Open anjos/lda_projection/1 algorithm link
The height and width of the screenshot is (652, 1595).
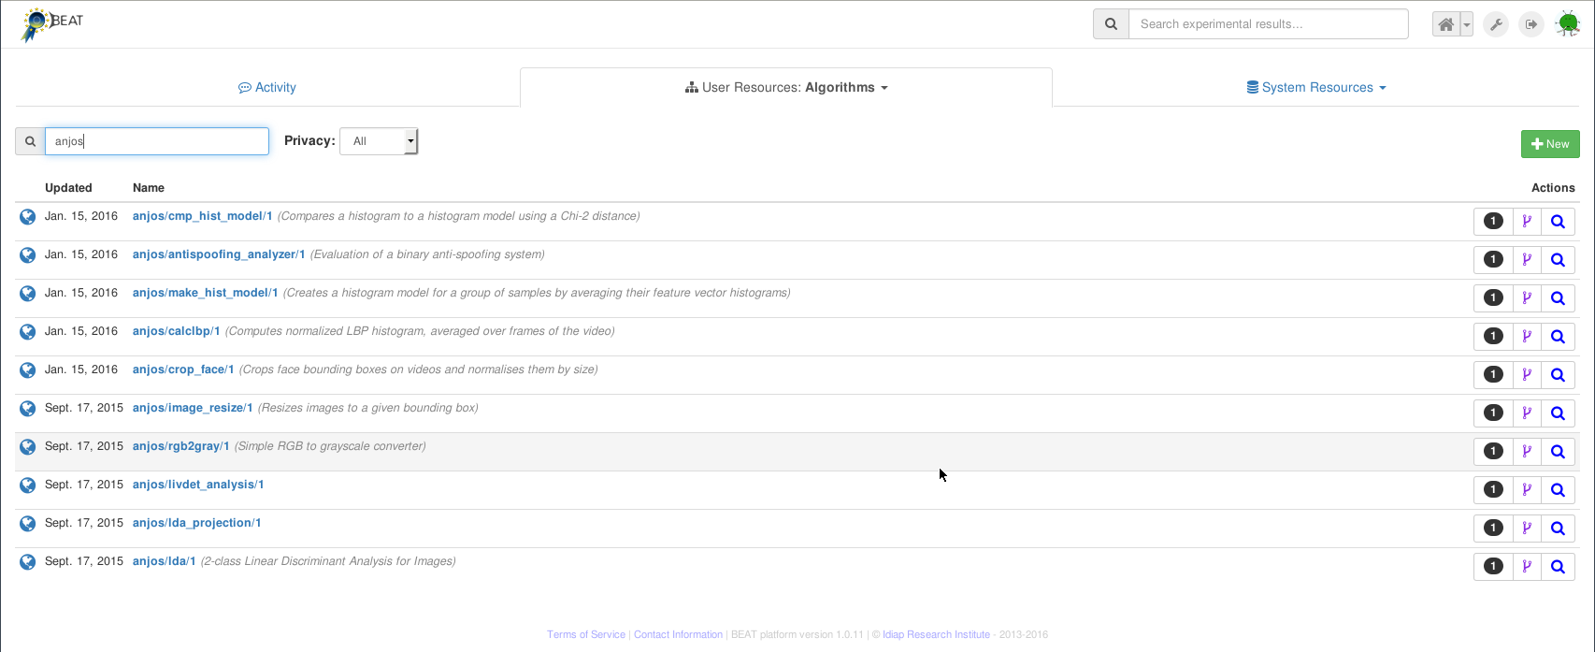point(197,523)
